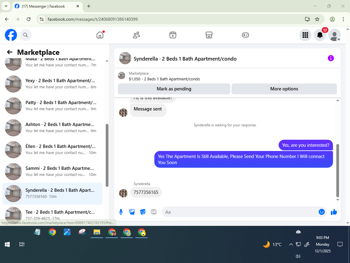Go back with browser back arrow
This screenshot has height=263, width=350.
pyautogui.click(x=7, y=19)
